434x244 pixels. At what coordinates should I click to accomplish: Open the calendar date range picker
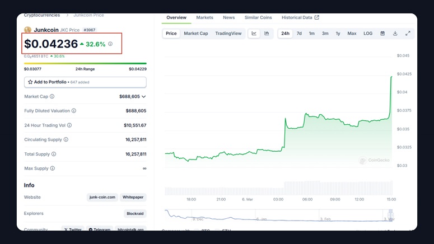[382, 34]
